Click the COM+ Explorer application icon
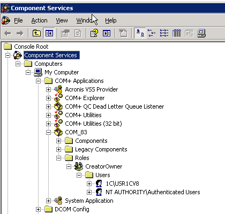225x214 pixels. [x=58, y=98]
